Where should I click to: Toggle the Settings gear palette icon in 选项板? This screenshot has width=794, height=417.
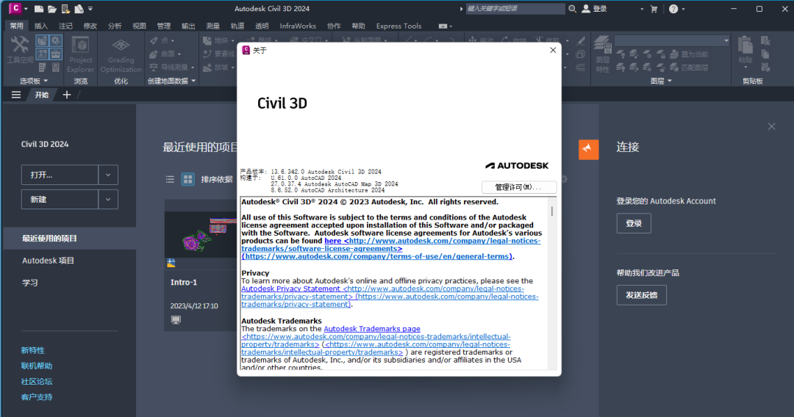[56, 41]
